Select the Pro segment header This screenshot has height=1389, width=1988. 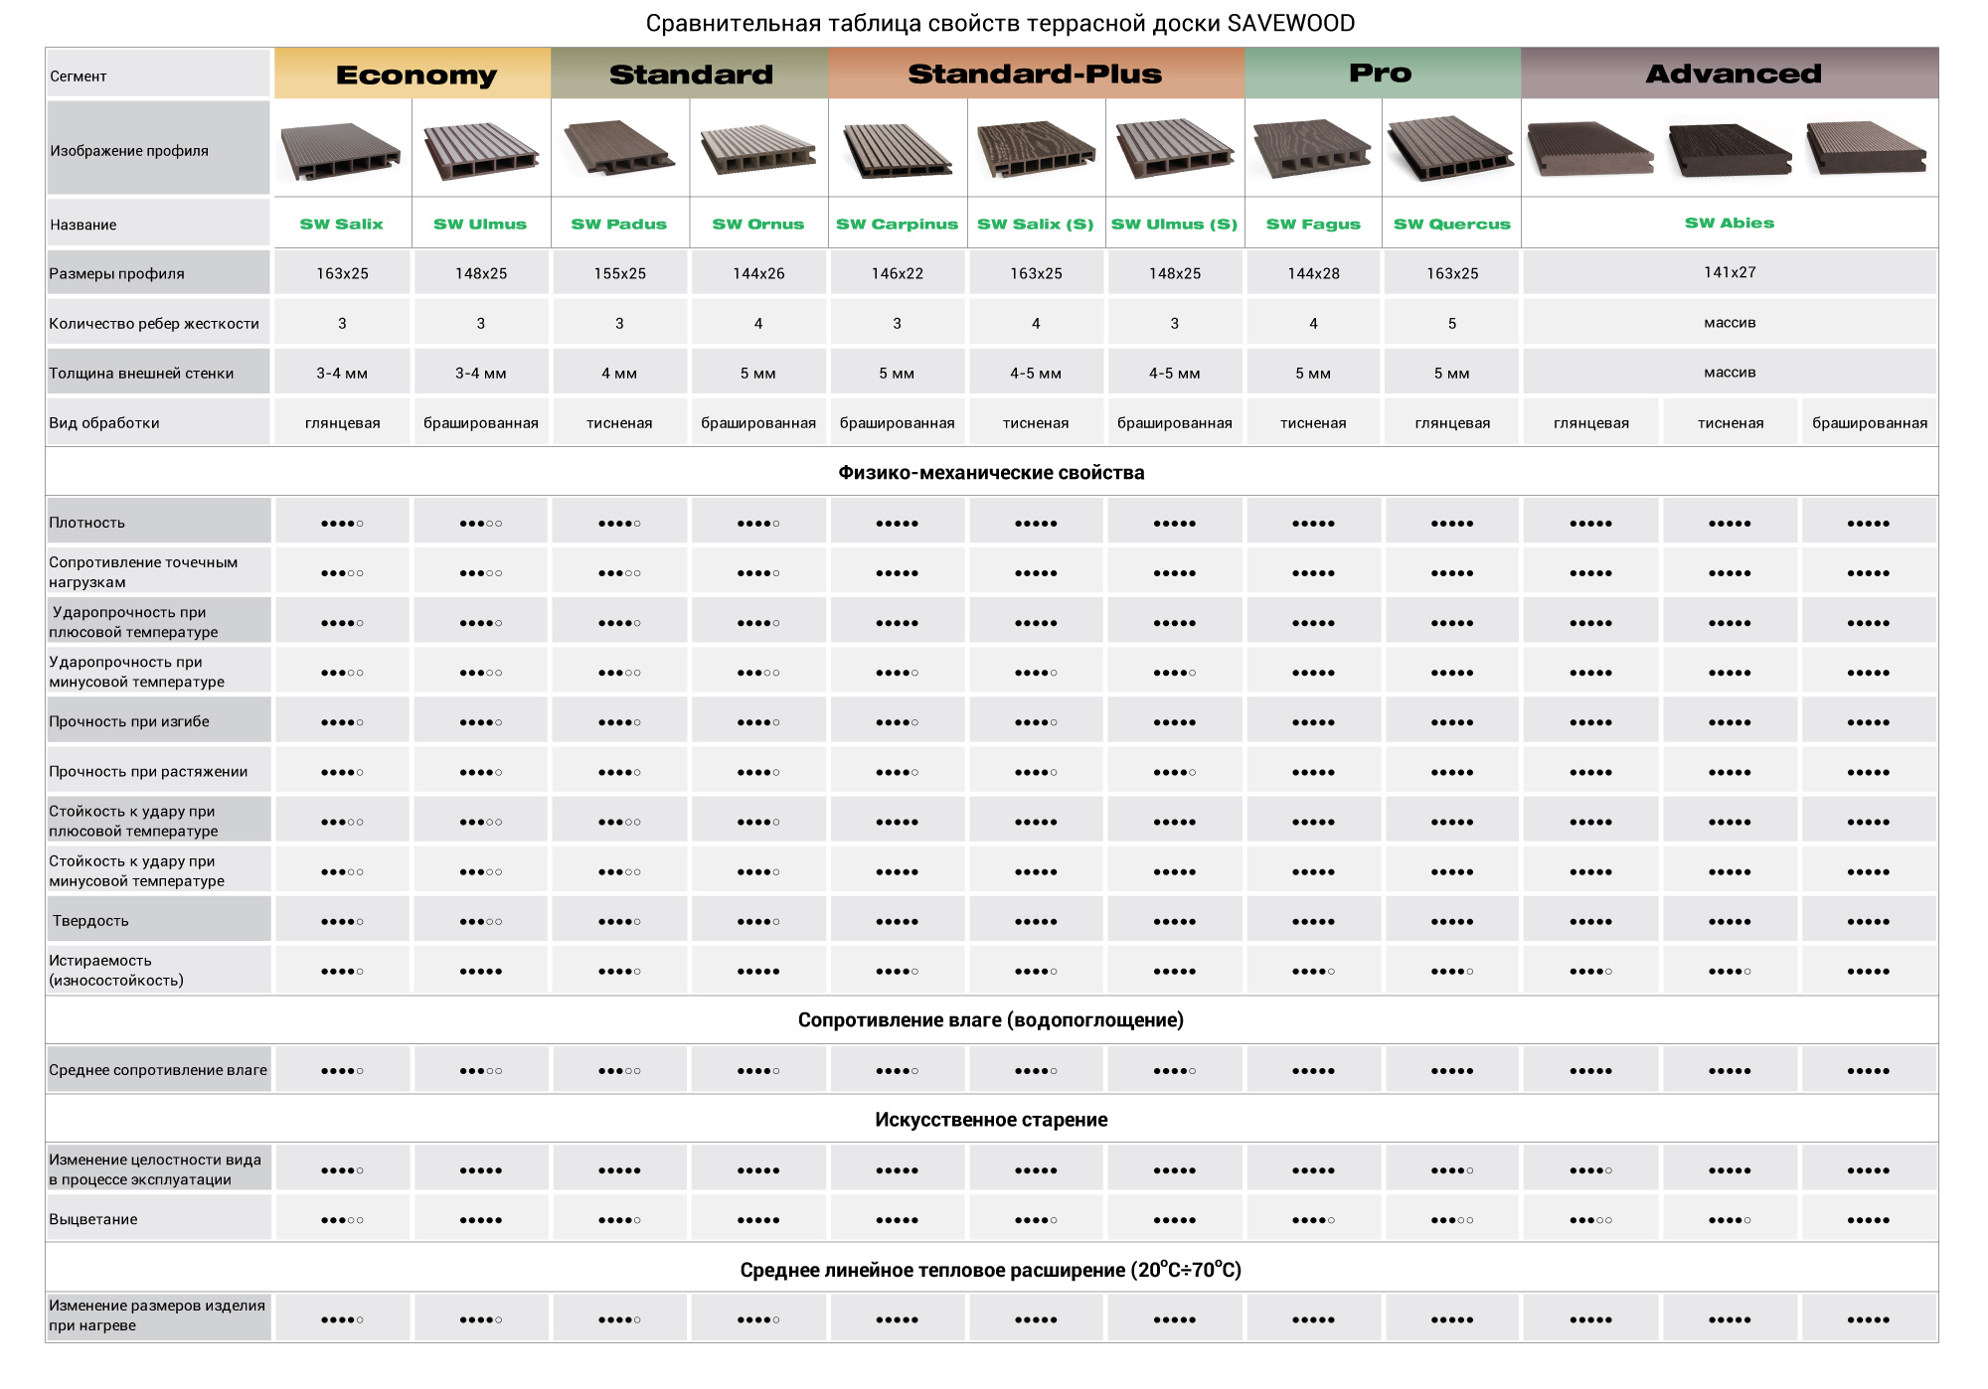[1383, 74]
